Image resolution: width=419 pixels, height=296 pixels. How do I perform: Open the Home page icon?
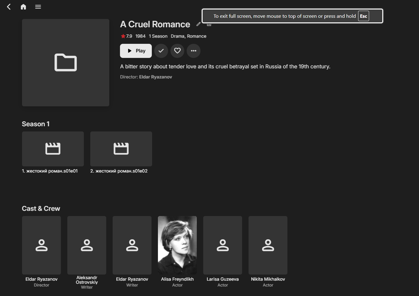(23, 7)
